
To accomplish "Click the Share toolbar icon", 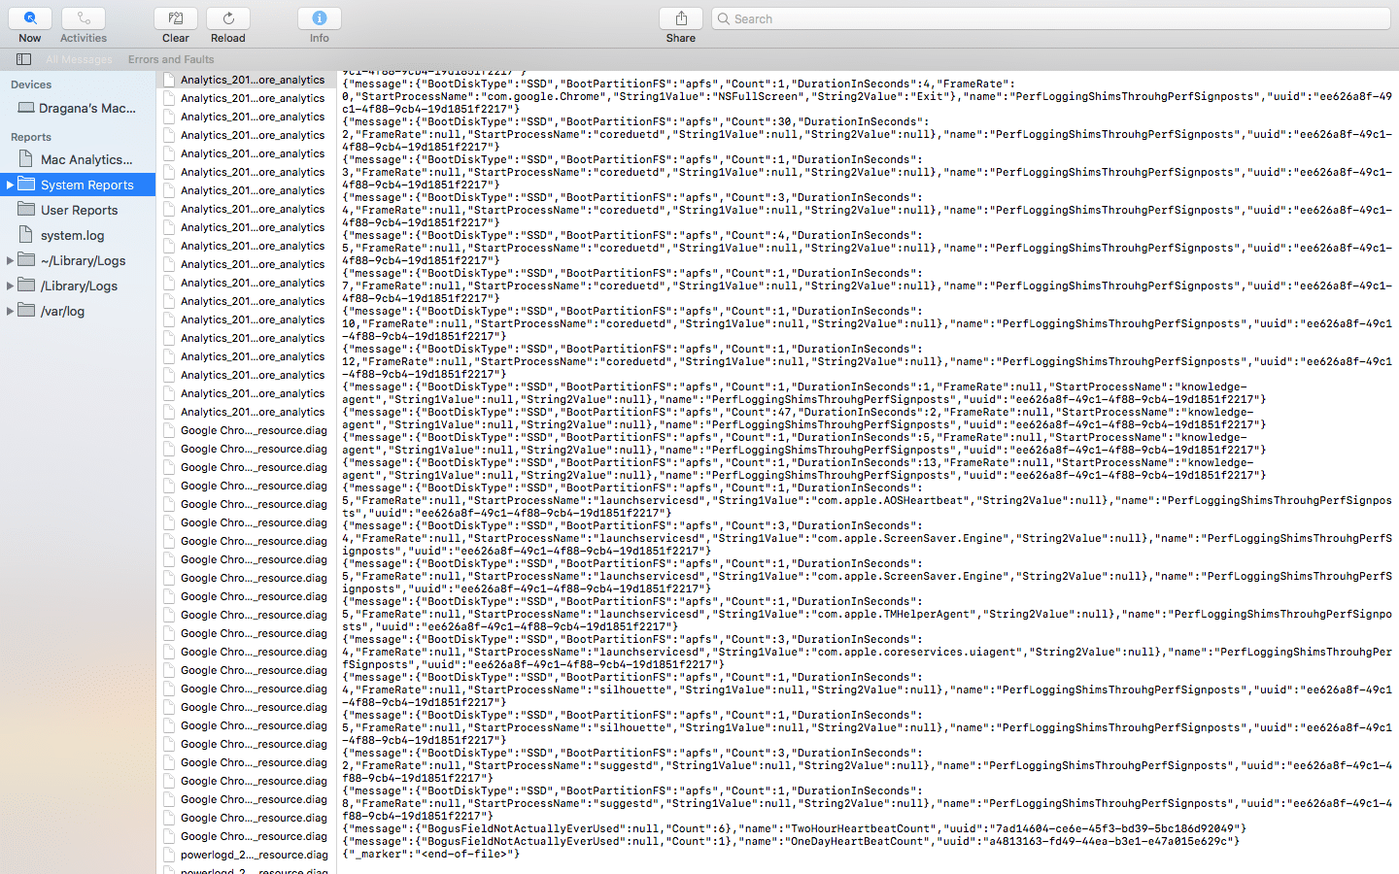I will (680, 18).
